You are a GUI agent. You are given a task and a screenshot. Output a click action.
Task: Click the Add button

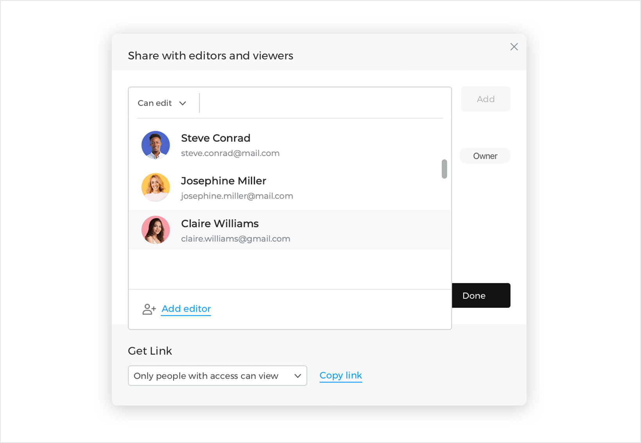[485, 99]
